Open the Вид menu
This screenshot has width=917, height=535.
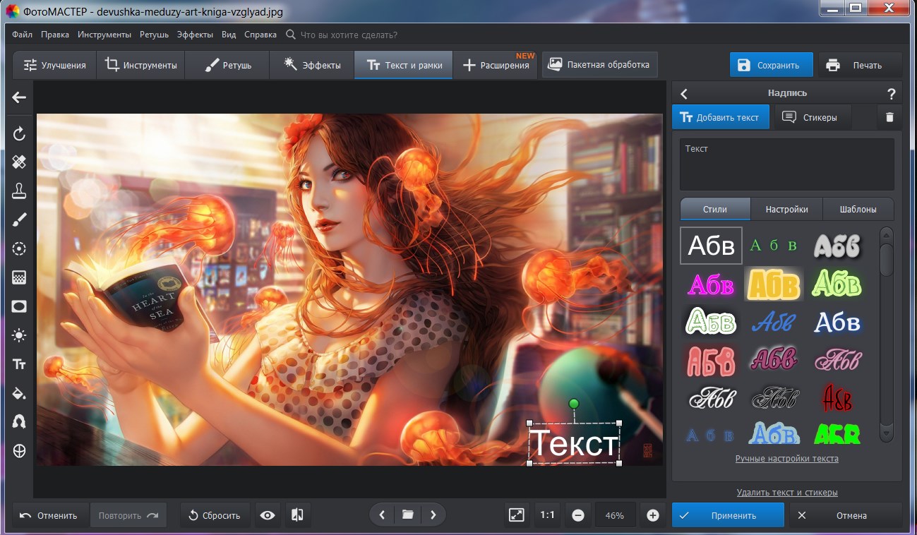[229, 35]
